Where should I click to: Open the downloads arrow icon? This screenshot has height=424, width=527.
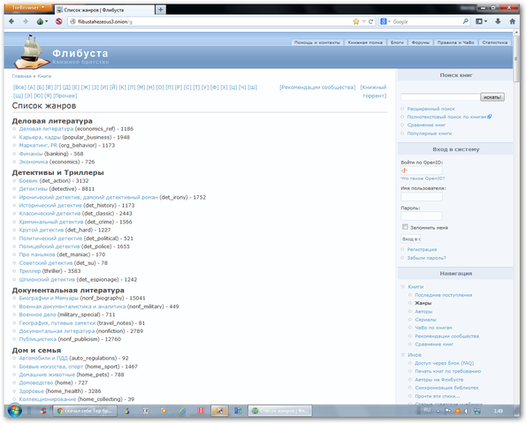pos(498,21)
